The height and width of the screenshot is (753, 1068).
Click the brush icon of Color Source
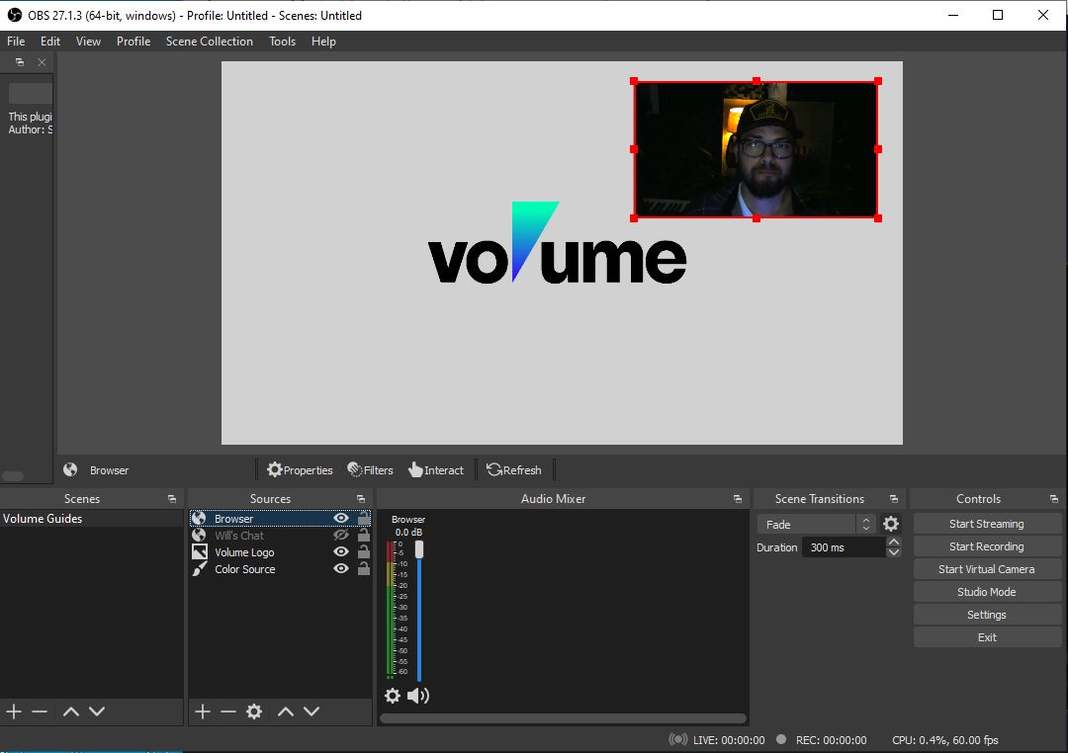(x=200, y=569)
